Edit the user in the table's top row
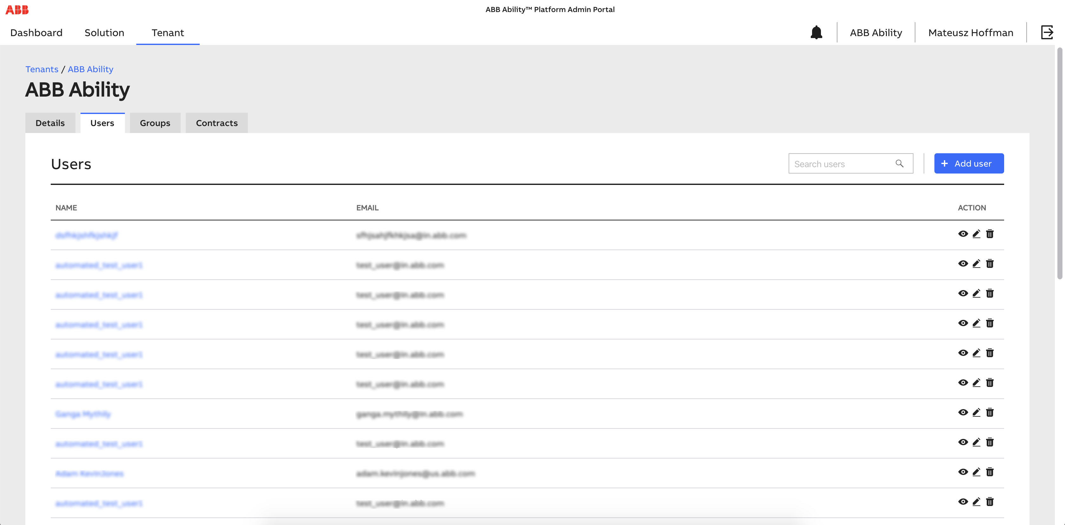Viewport: 1065px width, 525px height. 976,234
